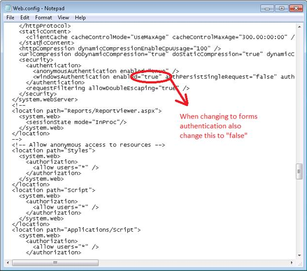
Task: Click the horizontal scrollbar left arrow
Action: click(x=8, y=263)
